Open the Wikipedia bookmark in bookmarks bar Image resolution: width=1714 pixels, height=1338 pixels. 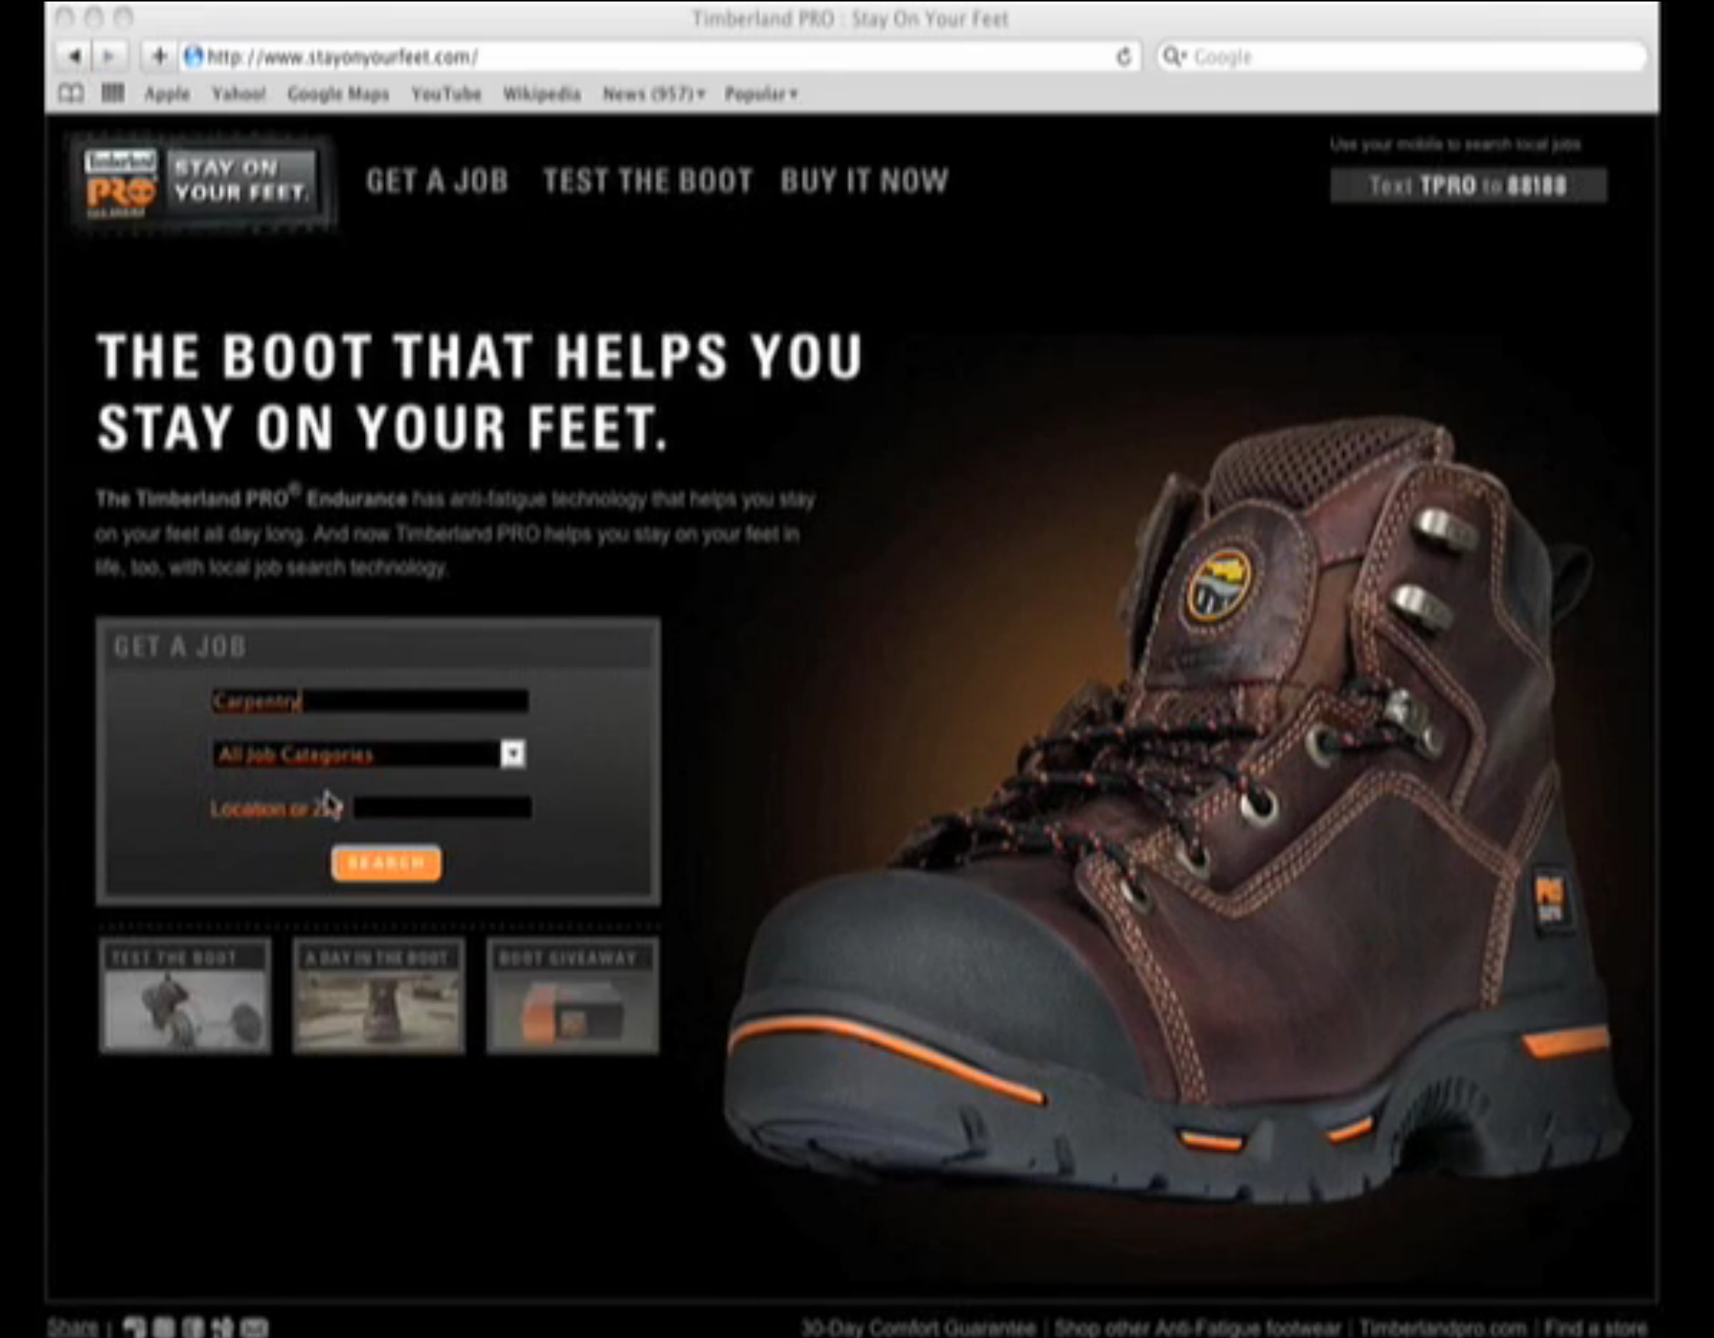click(543, 93)
